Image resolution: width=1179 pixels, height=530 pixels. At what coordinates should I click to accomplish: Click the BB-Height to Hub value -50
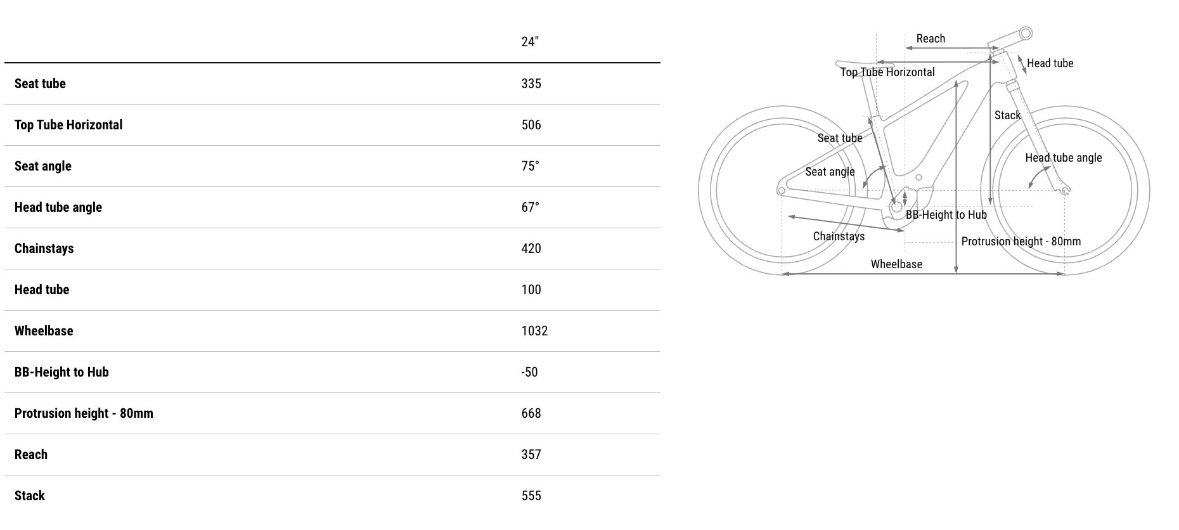pos(529,372)
